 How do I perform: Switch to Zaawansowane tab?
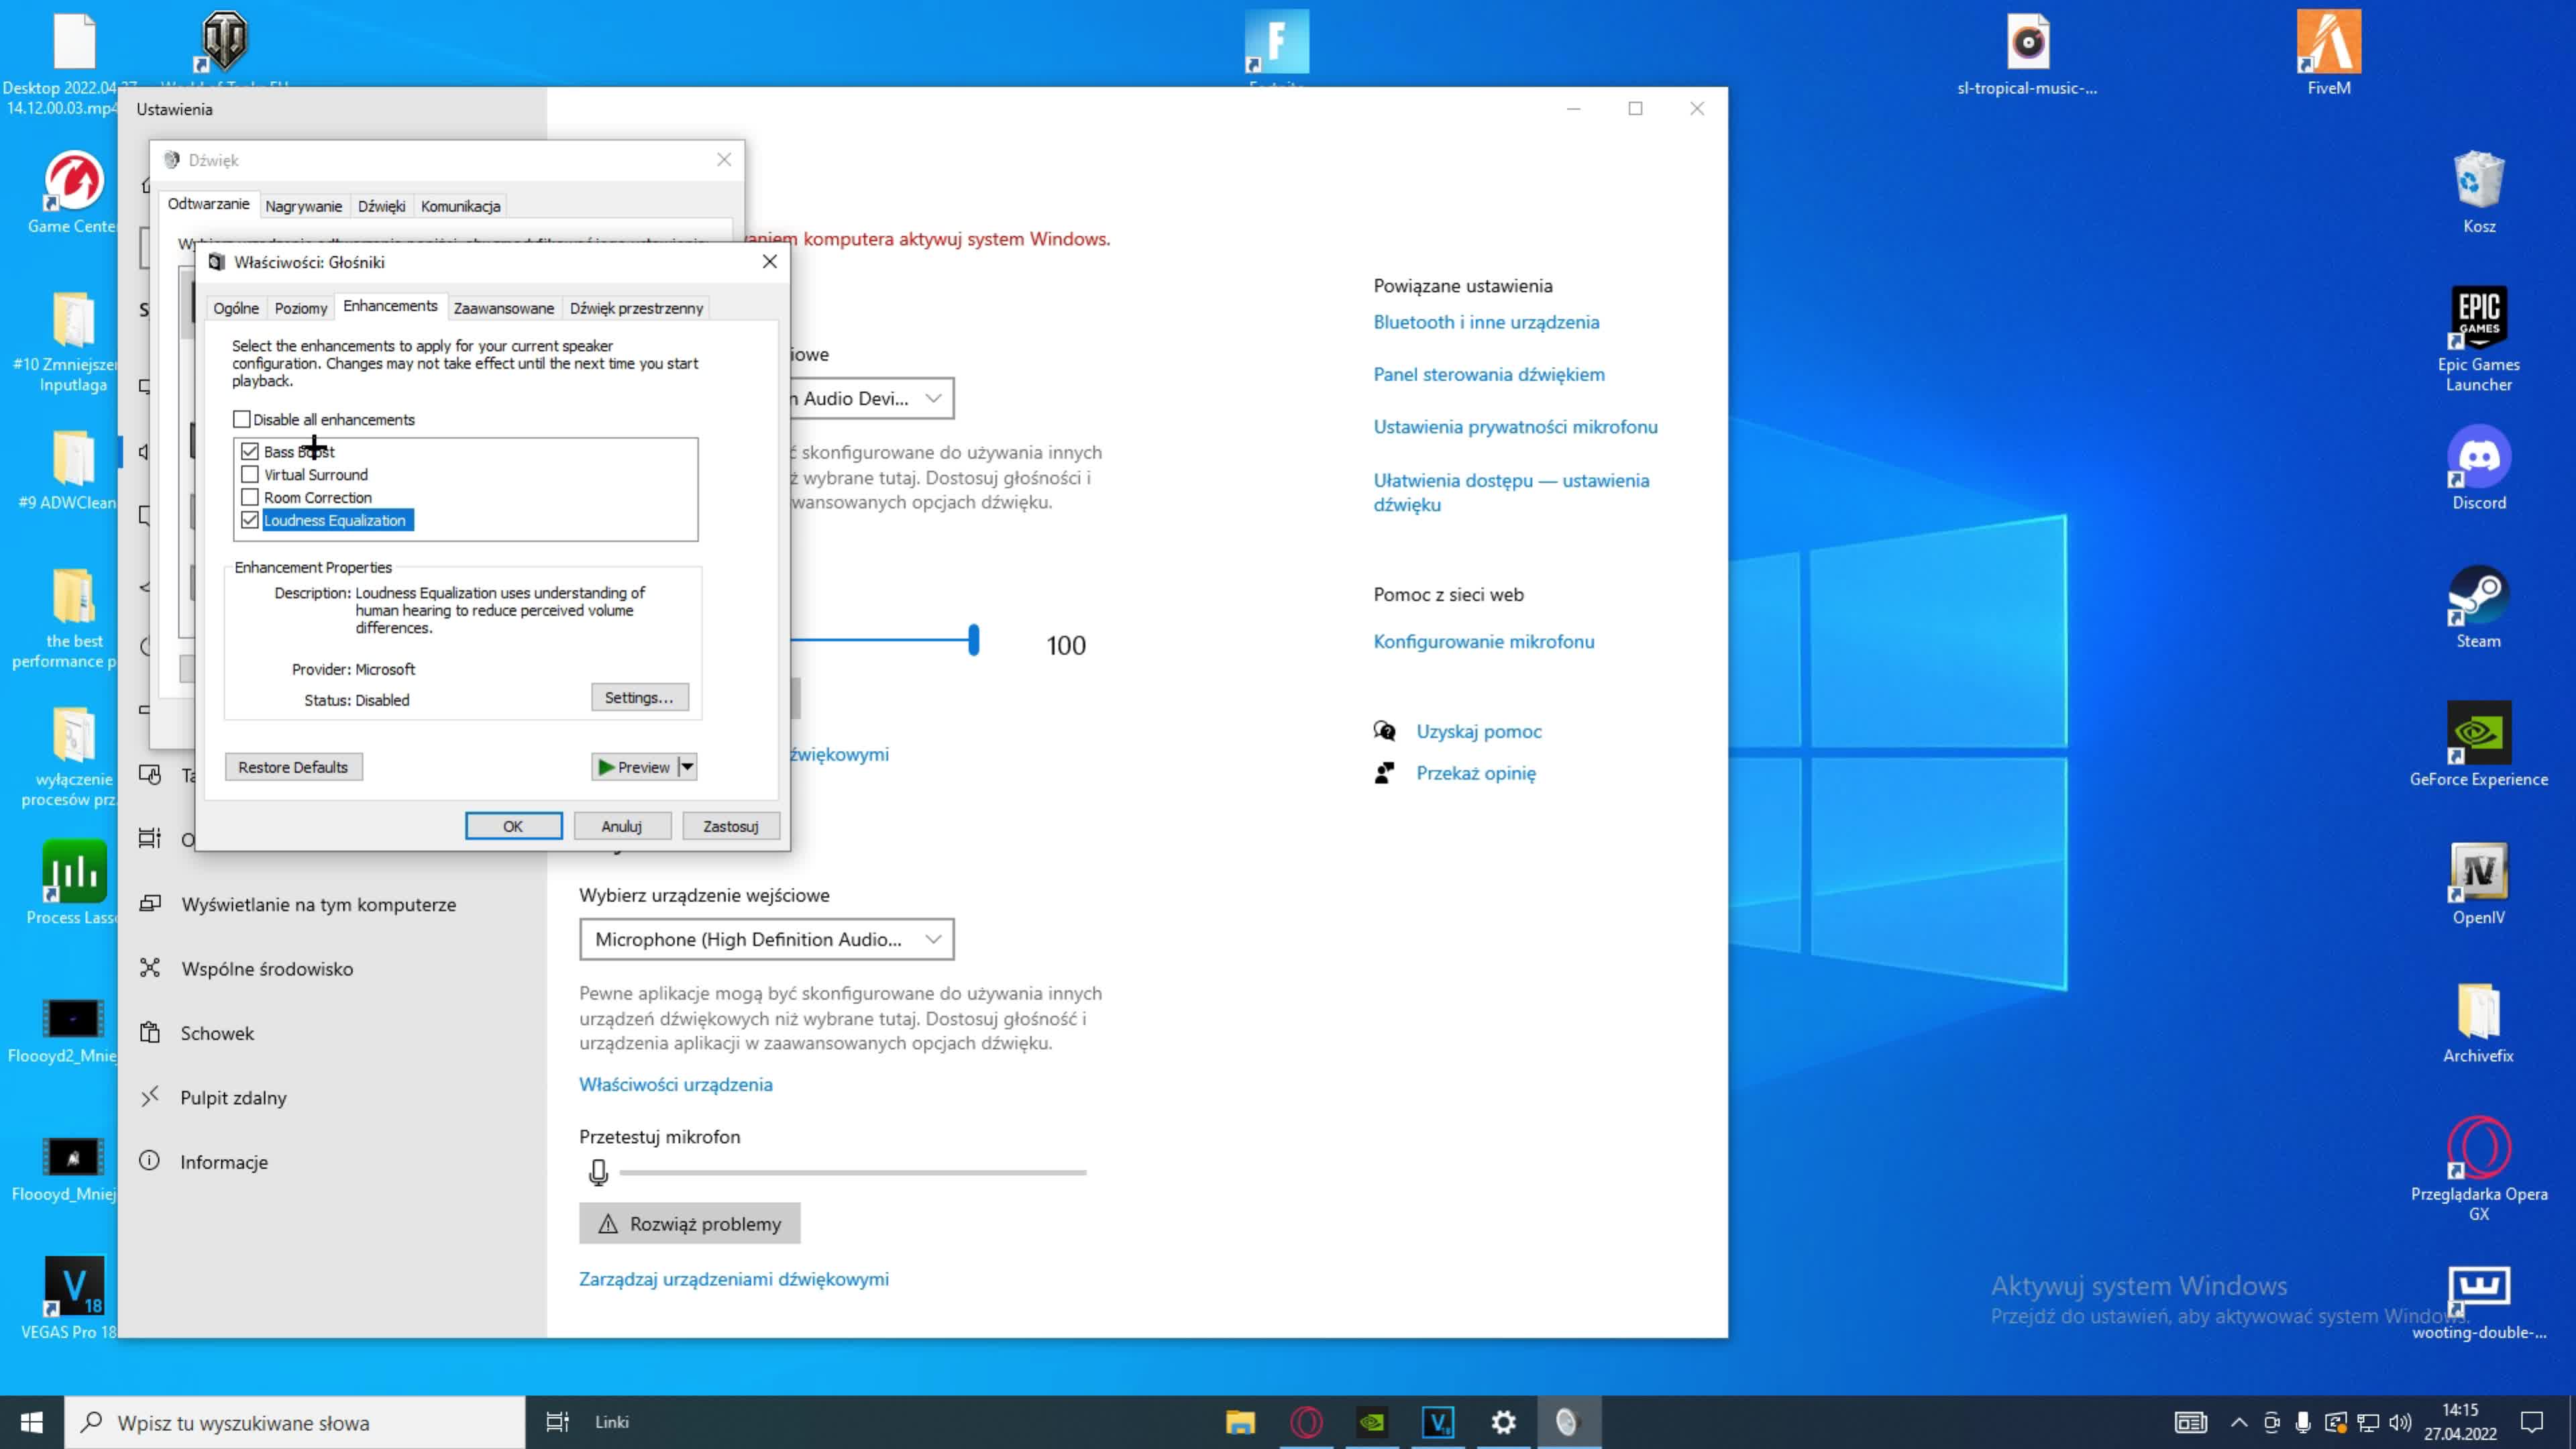pyautogui.click(x=503, y=308)
